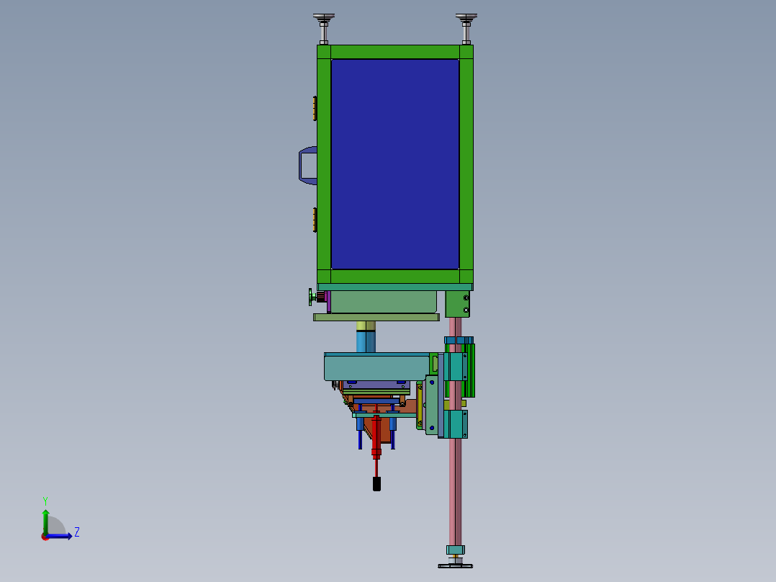Select the red cylinder in the lower assembly
776x582 pixels.
pos(376,436)
